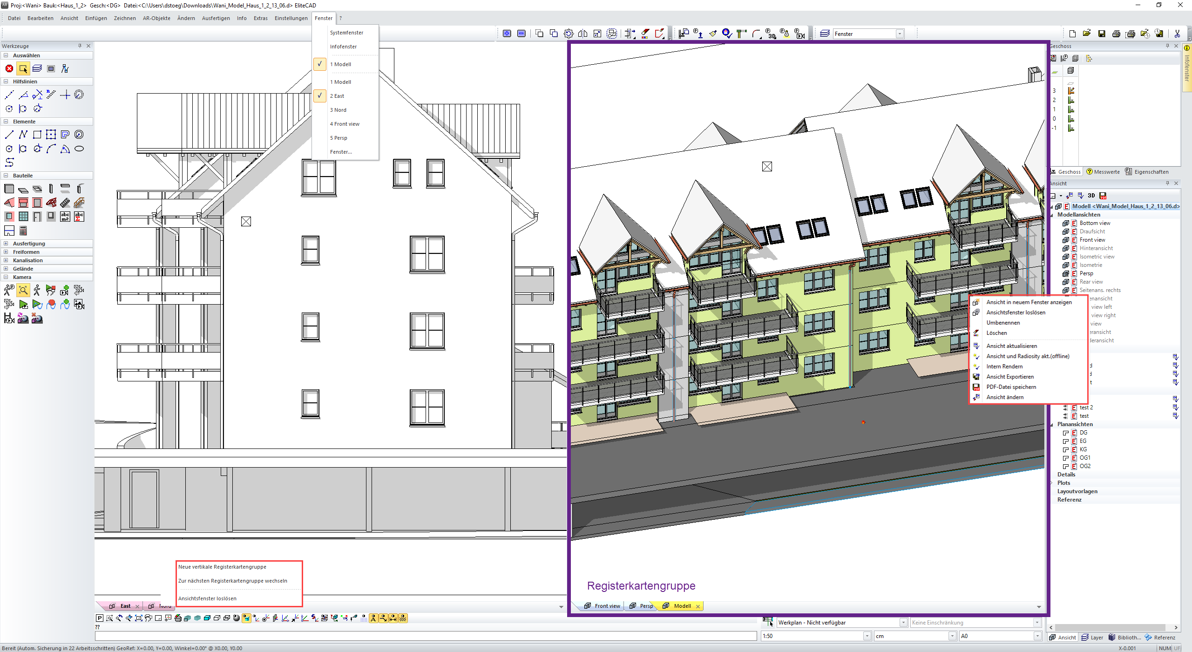Select the door tool under Bauteile

(37, 217)
